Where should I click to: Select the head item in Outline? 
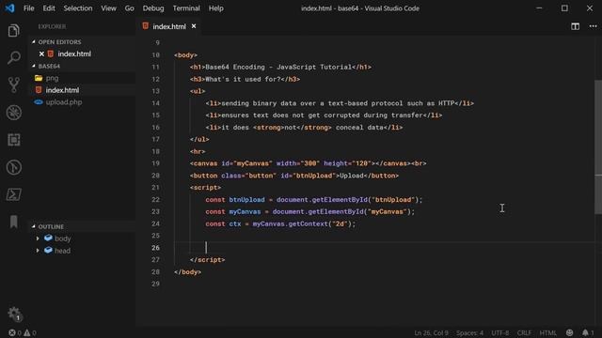coord(63,251)
